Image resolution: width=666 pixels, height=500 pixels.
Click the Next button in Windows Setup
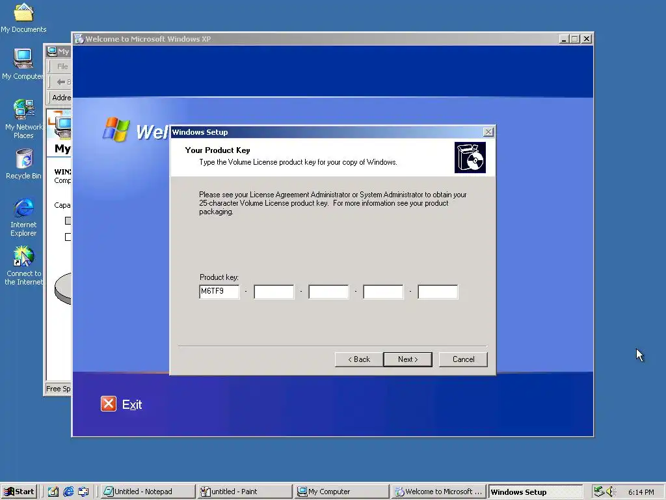(x=408, y=359)
